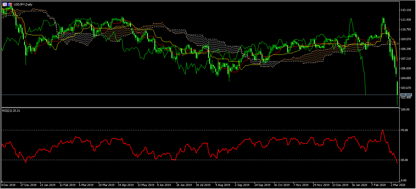Viewport: 416px width, 189px height.
Task: Click the USDJPY,Daily chart title
Action: pos(23,4)
